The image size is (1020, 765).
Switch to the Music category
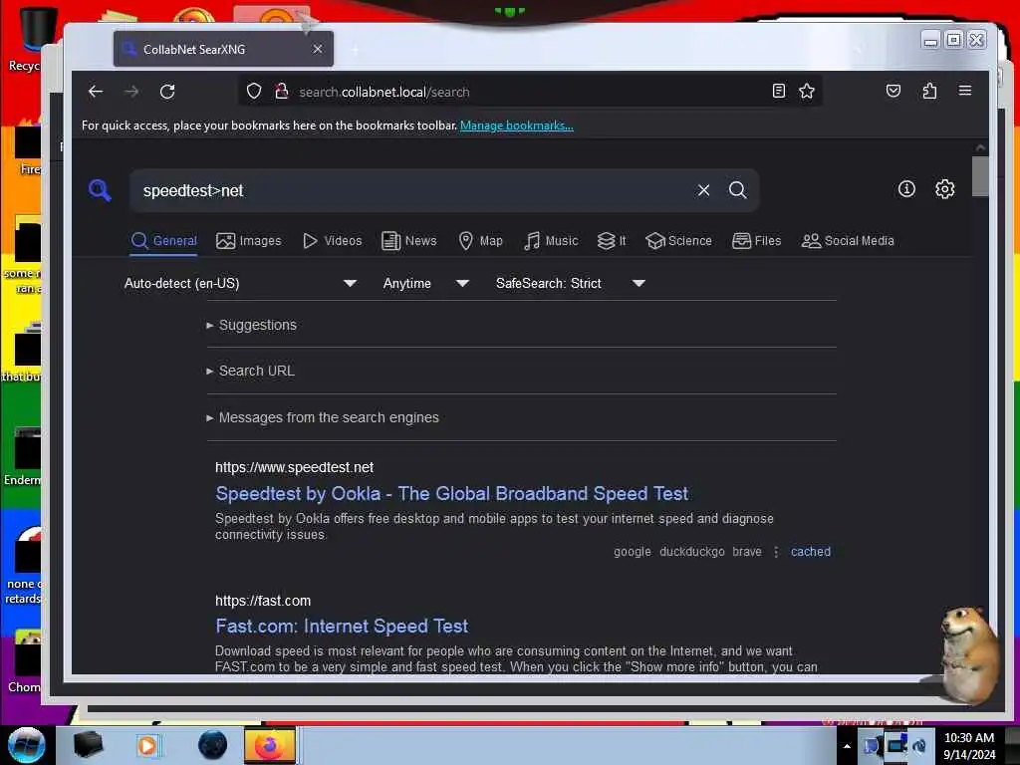tap(551, 241)
